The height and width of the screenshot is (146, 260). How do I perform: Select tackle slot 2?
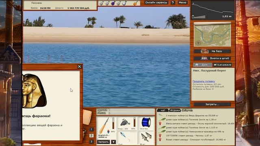[x=91, y=135]
